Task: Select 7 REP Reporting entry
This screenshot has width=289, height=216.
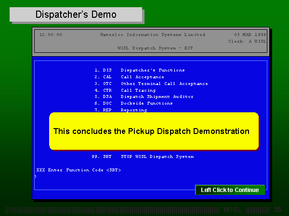Action: coord(121,110)
